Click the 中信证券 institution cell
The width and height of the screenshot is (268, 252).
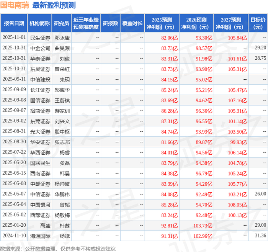(40, 194)
